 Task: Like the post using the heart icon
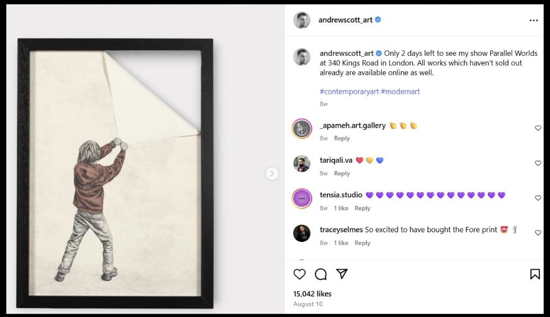[x=300, y=274]
